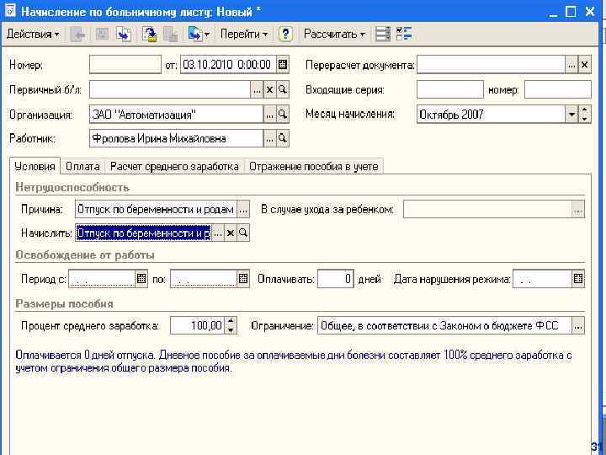Click the Ограничение field text
The image size is (606, 455).
444,326
